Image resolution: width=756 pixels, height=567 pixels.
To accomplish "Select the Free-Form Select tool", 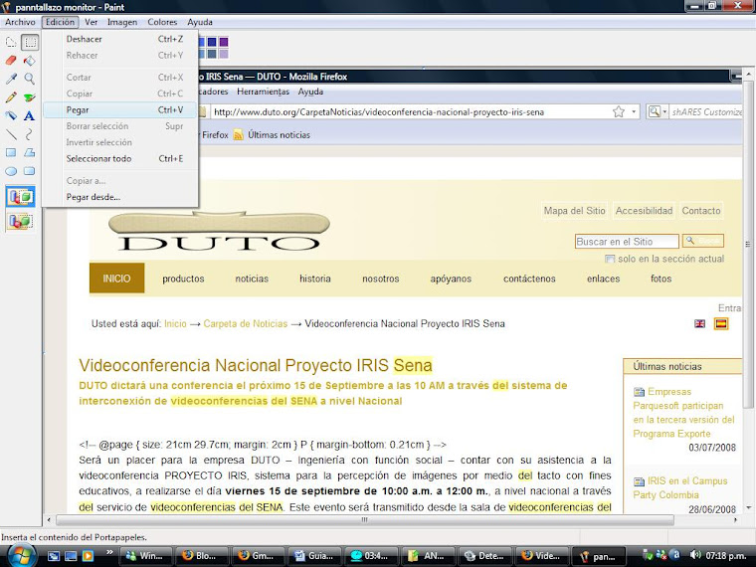I will [x=11, y=42].
